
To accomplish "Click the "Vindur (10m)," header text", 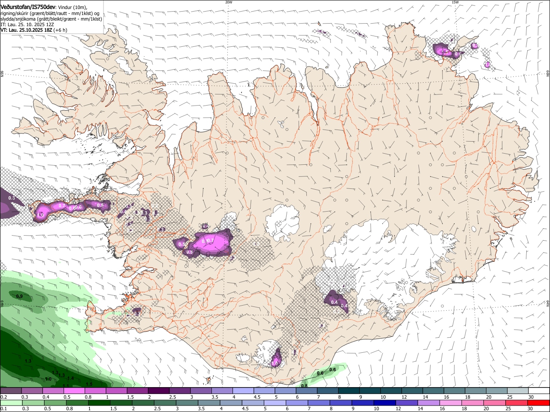I will pos(73,7).
